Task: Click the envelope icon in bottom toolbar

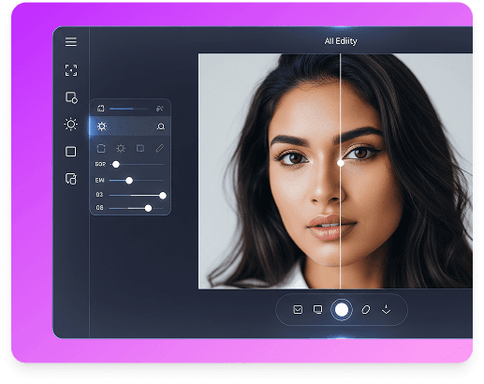Action: coord(298,310)
